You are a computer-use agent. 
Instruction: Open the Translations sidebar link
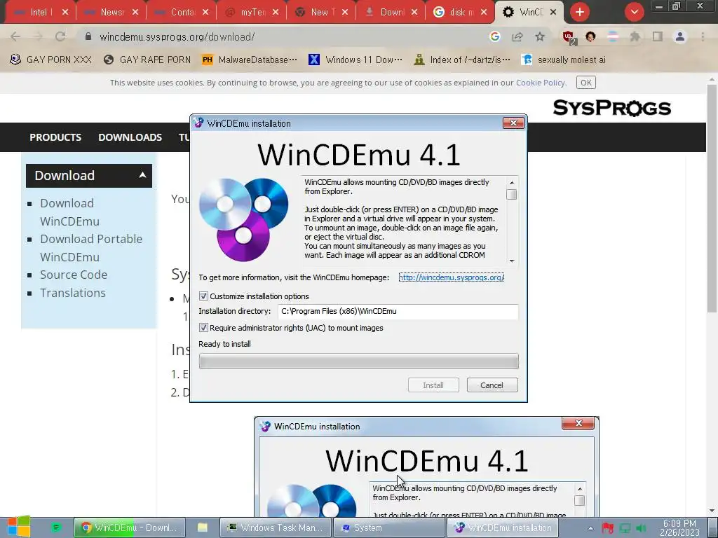pyautogui.click(x=72, y=293)
